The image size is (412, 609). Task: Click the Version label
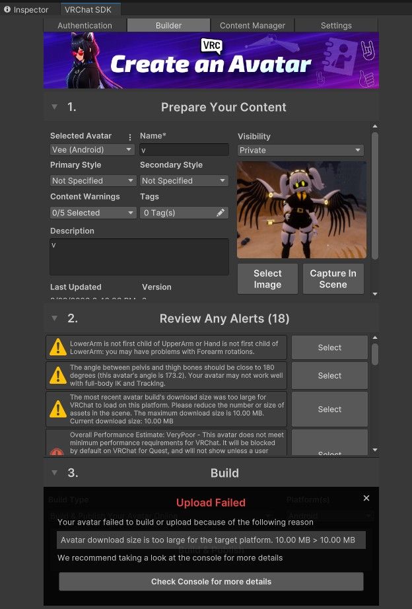156,287
